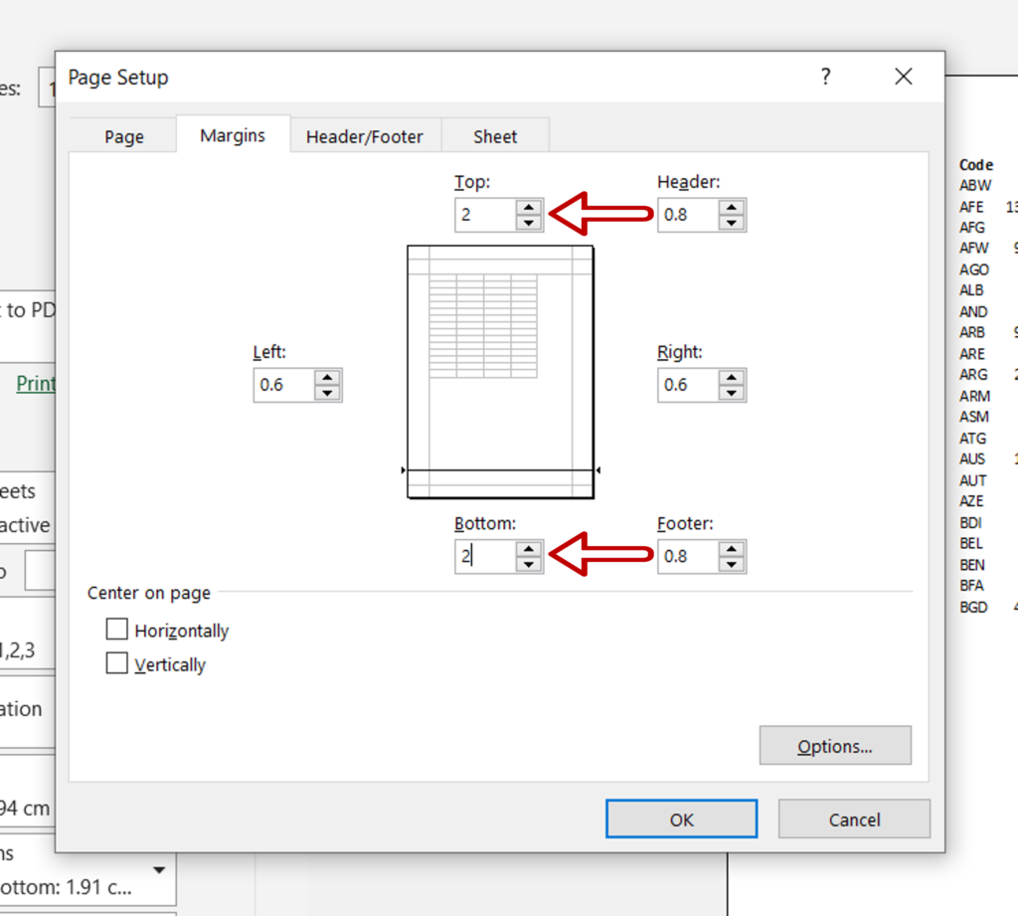Increase the Bottom margin spinner up

529,550
